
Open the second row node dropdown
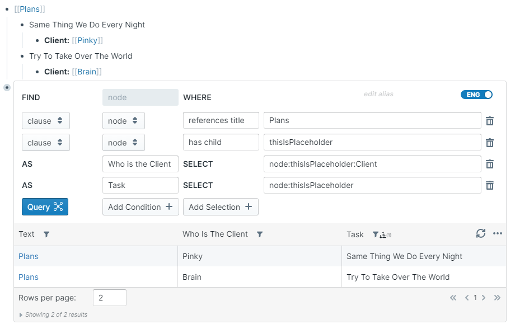point(123,143)
